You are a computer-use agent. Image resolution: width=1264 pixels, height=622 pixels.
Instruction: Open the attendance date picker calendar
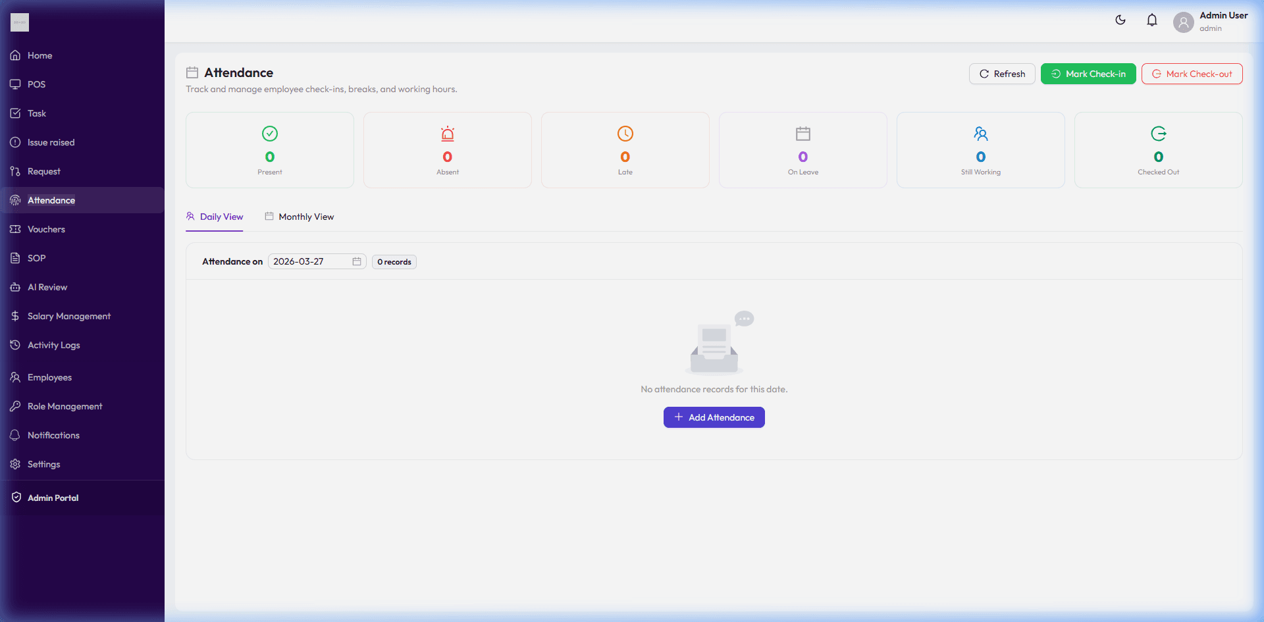(356, 261)
